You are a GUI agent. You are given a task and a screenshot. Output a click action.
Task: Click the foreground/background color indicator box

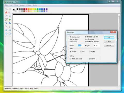pos(14,10)
